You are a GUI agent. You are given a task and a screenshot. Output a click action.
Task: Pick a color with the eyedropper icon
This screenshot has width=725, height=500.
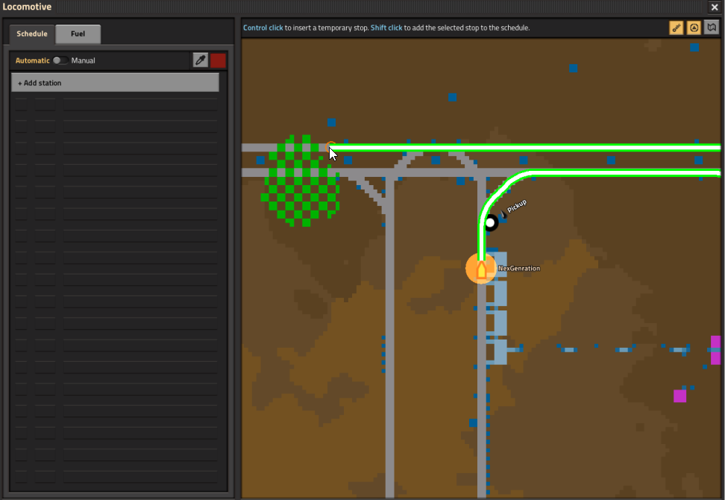tap(200, 60)
